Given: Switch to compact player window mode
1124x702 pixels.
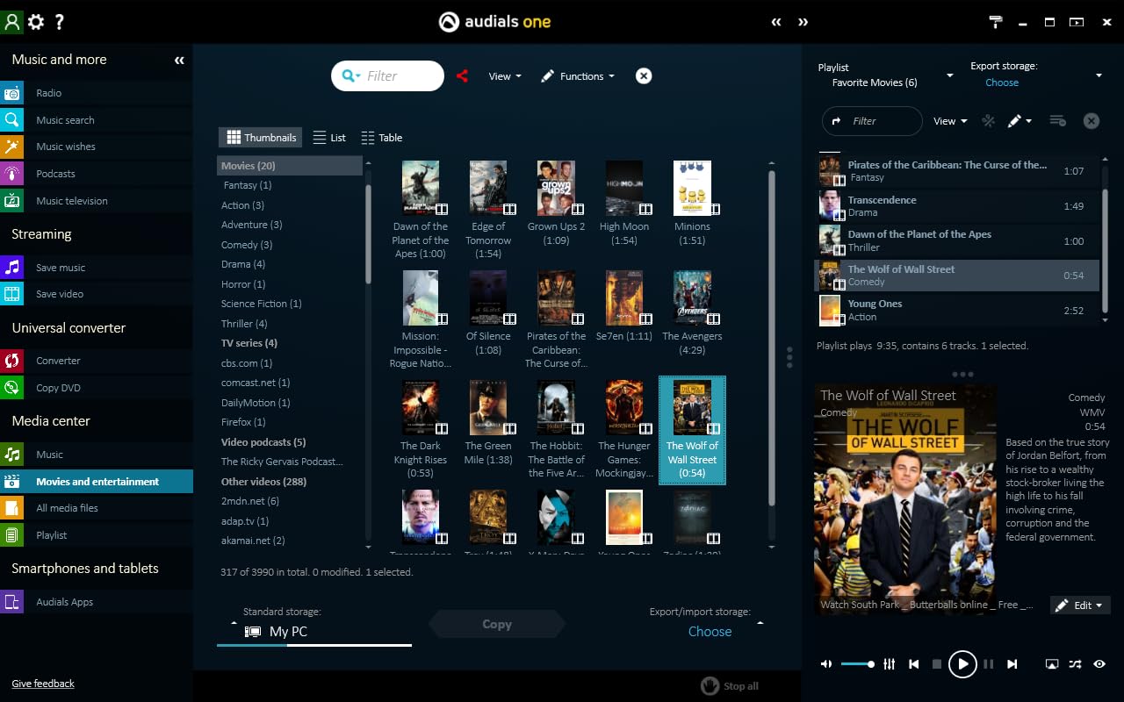Looking at the screenshot, I should [x=1077, y=22].
